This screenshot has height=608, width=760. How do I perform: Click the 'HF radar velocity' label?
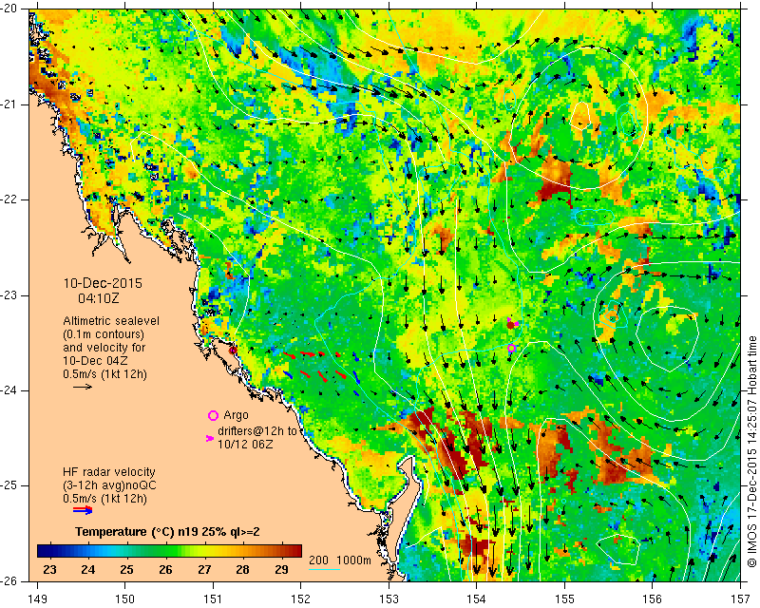coord(109,472)
